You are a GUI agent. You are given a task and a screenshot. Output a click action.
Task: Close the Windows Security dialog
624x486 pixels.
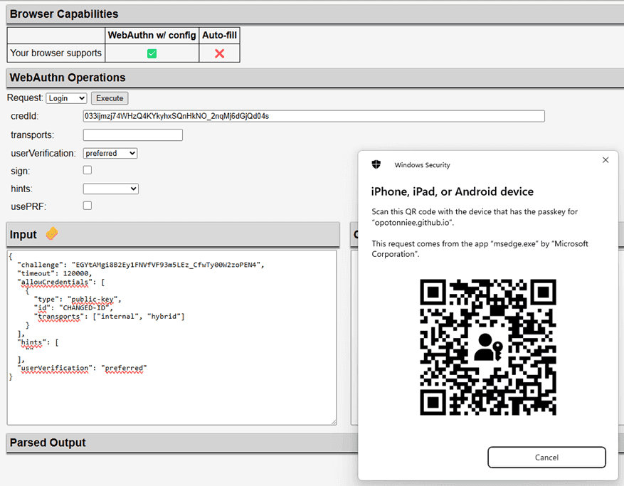(606, 160)
